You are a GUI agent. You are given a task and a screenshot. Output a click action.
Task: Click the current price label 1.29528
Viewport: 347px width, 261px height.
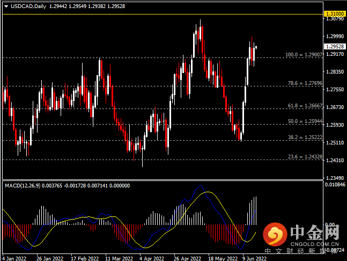coord(335,46)
